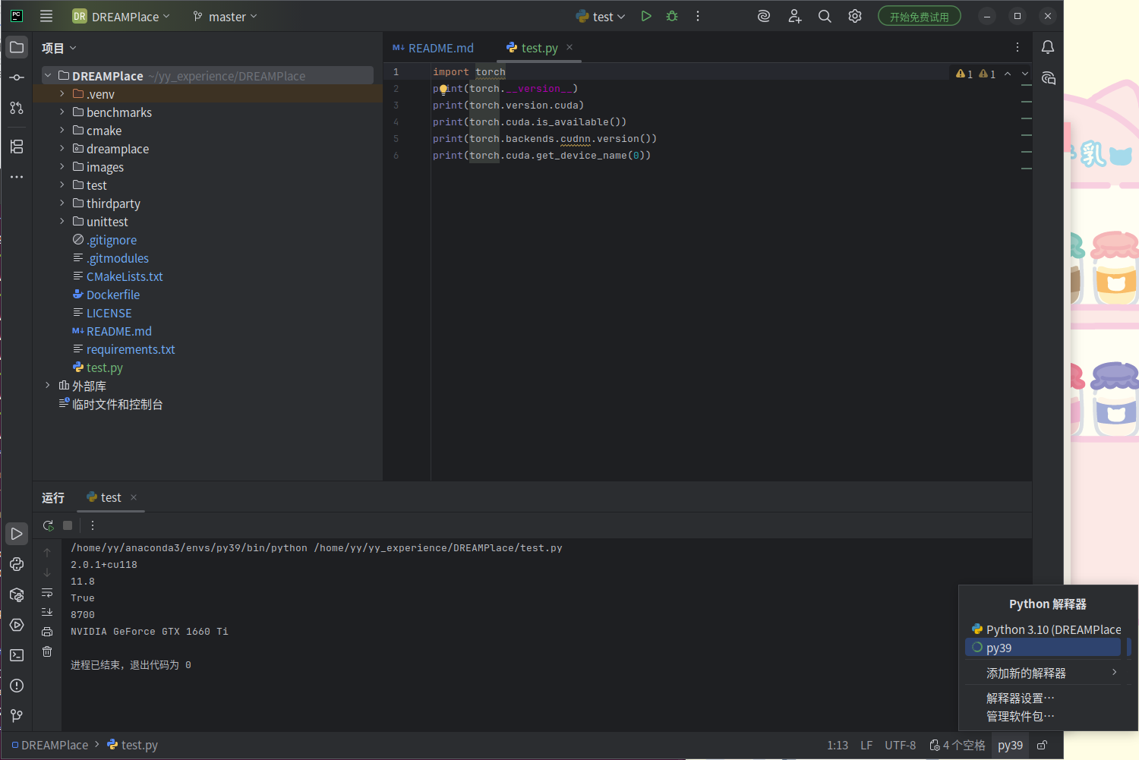Collapse the DREAMPlace root folder

(48, 75)
